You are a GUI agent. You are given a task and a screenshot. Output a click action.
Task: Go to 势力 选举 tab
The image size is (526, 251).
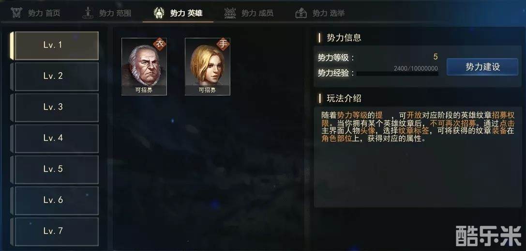(x=320, y=13)
